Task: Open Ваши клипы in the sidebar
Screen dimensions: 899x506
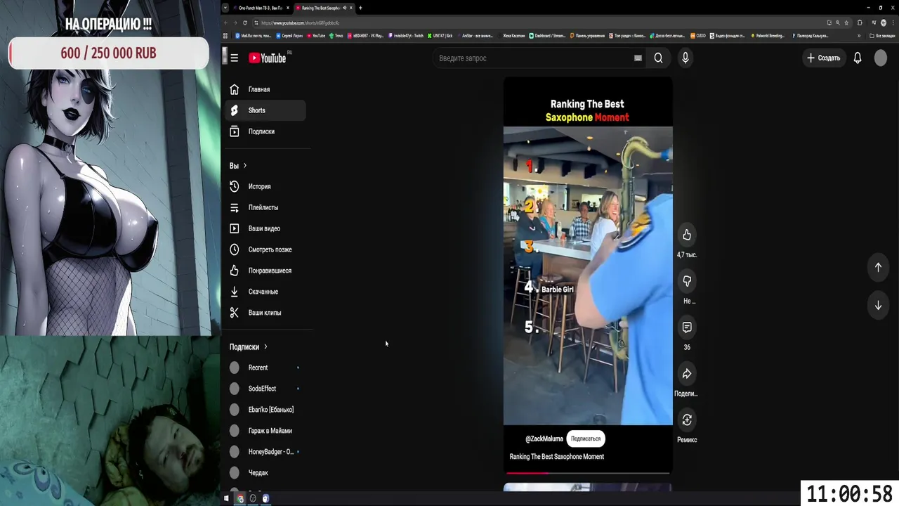Action: click(x=265, y=313)
